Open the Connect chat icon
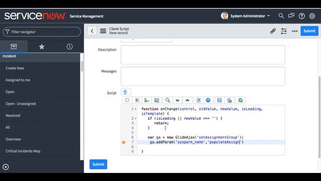Screen dimensions: 321x181 pos(291,16)
